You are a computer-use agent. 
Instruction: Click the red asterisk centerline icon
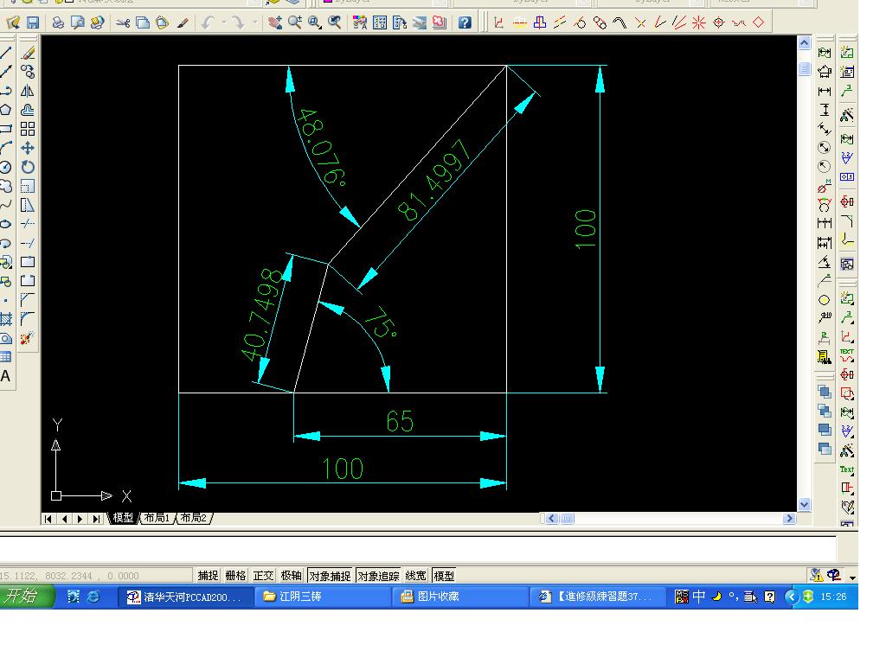[699, 22]
